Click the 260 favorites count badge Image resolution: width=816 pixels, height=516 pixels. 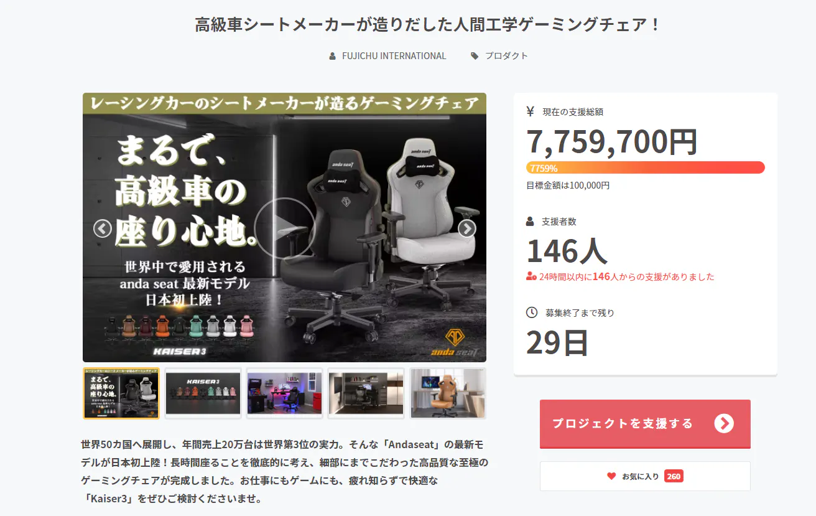pos(674,476)
